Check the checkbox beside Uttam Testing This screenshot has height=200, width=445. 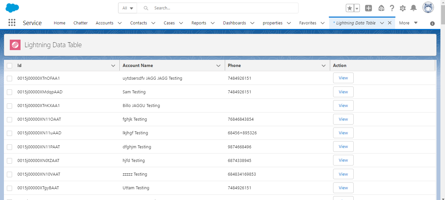click(x=9, y=188)
